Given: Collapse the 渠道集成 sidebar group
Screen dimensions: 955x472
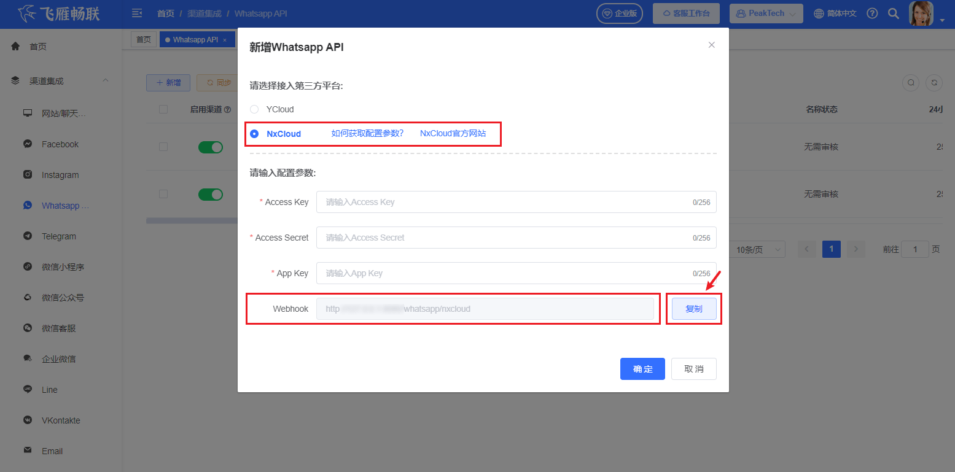Looking at the screenshot, I should point(106,80).
